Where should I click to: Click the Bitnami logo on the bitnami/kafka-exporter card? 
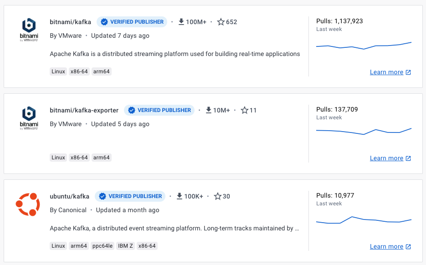pyautogui.click(x=29, y=118)
